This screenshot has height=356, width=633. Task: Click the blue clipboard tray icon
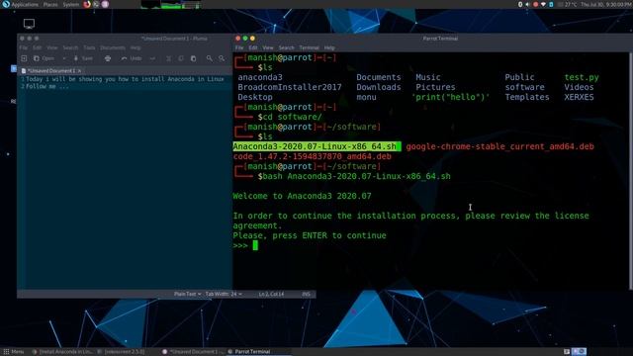tap(551, 4)
